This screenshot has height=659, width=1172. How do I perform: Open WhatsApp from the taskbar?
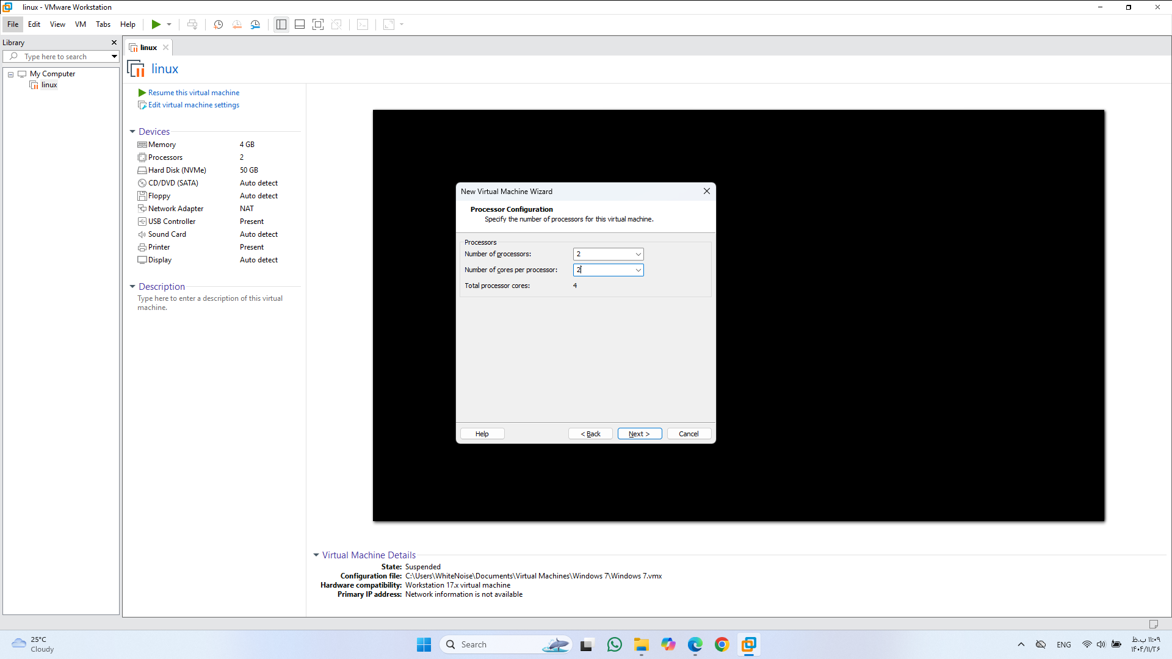click(615, 644)
